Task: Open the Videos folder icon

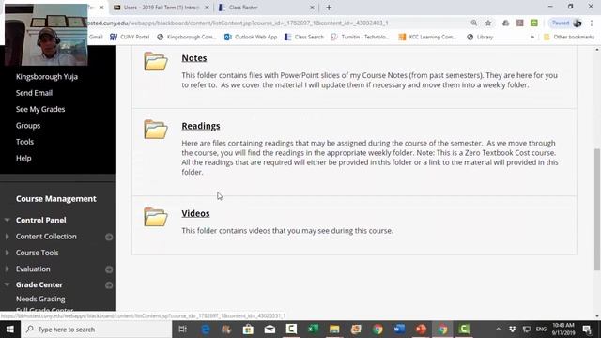Action: tap(156, 217)
